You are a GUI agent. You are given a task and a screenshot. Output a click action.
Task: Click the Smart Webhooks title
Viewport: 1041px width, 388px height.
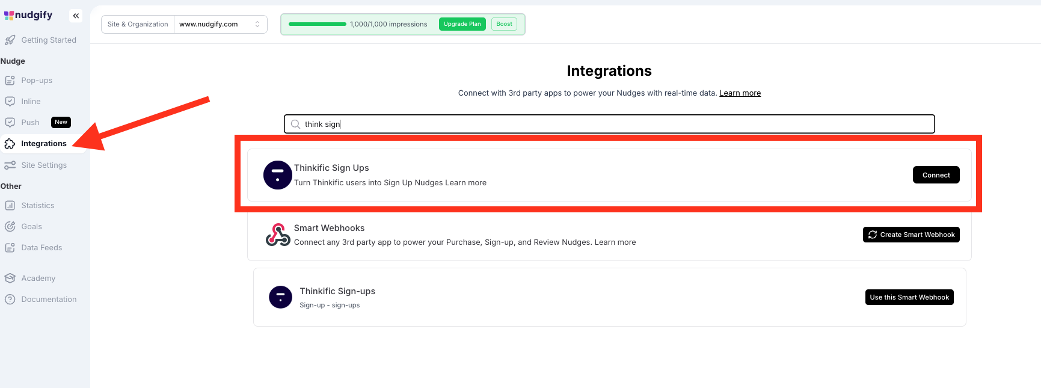329,228
